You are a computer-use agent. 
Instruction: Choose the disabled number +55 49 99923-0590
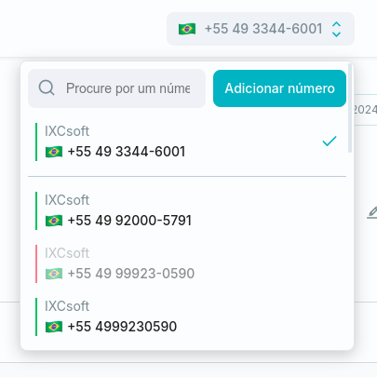(187, 263)
